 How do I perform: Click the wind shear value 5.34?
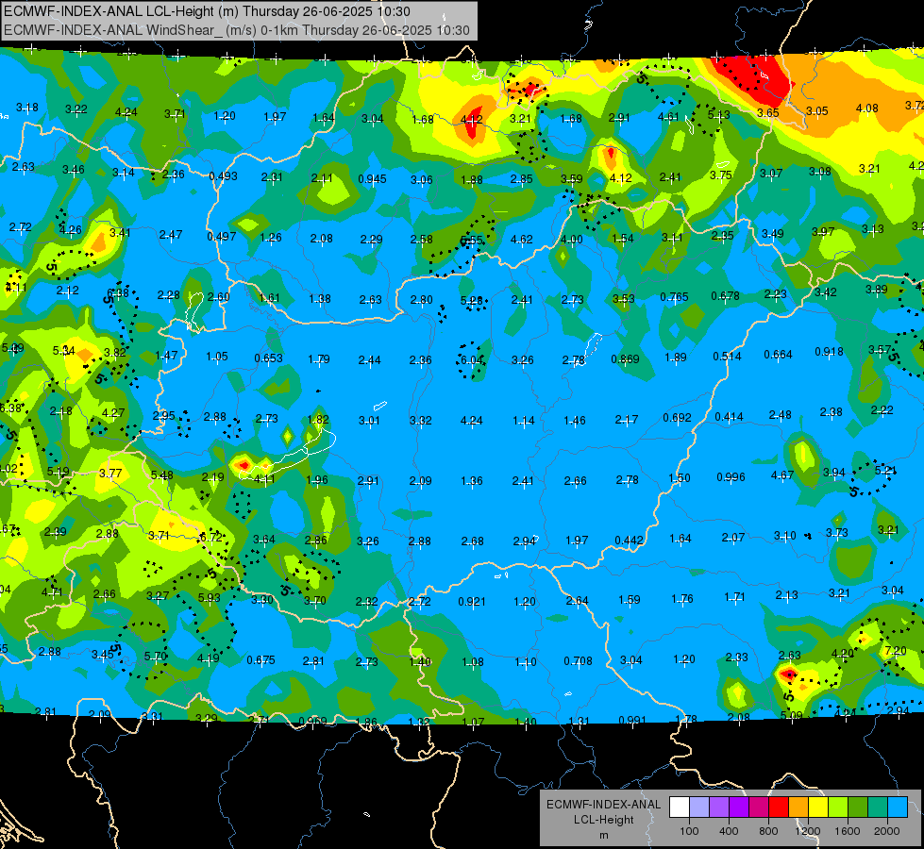[x=63, y=351]
